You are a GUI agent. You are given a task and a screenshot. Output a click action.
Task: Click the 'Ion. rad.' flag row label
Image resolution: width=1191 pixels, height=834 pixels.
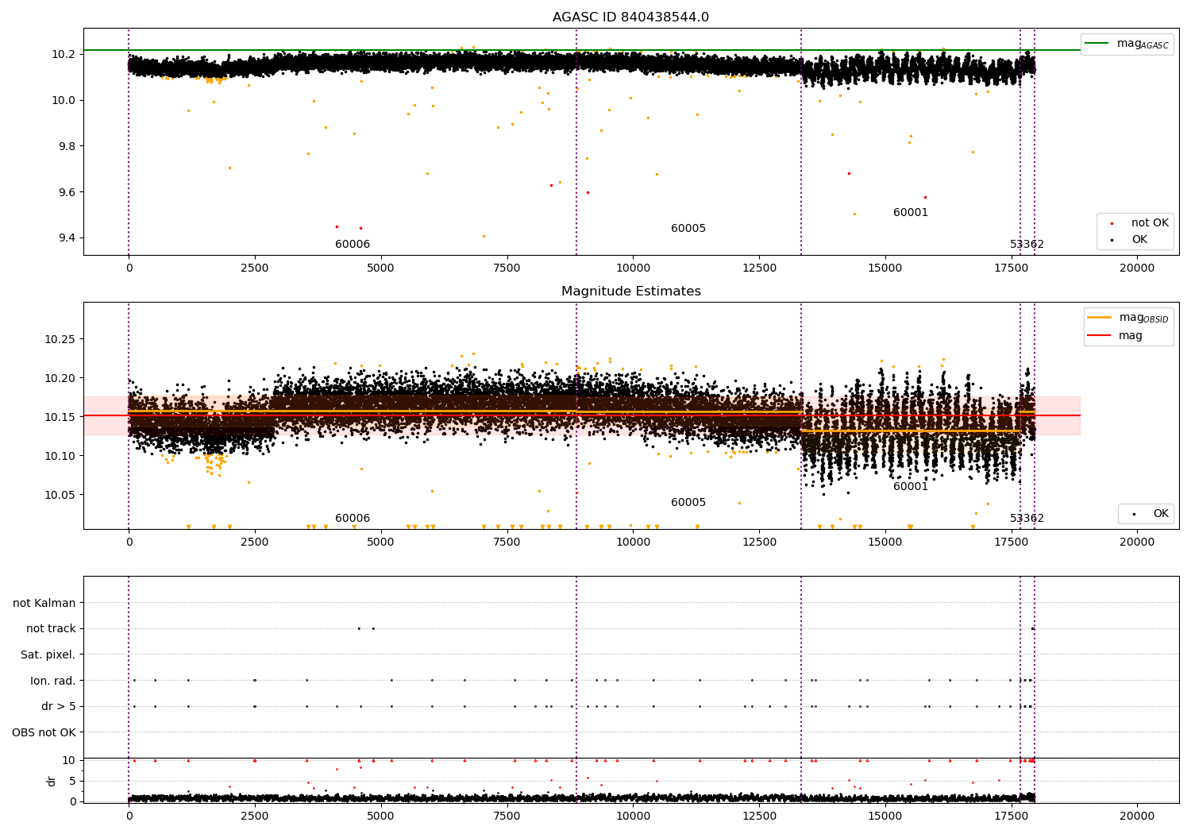click(x=53, y=681)
